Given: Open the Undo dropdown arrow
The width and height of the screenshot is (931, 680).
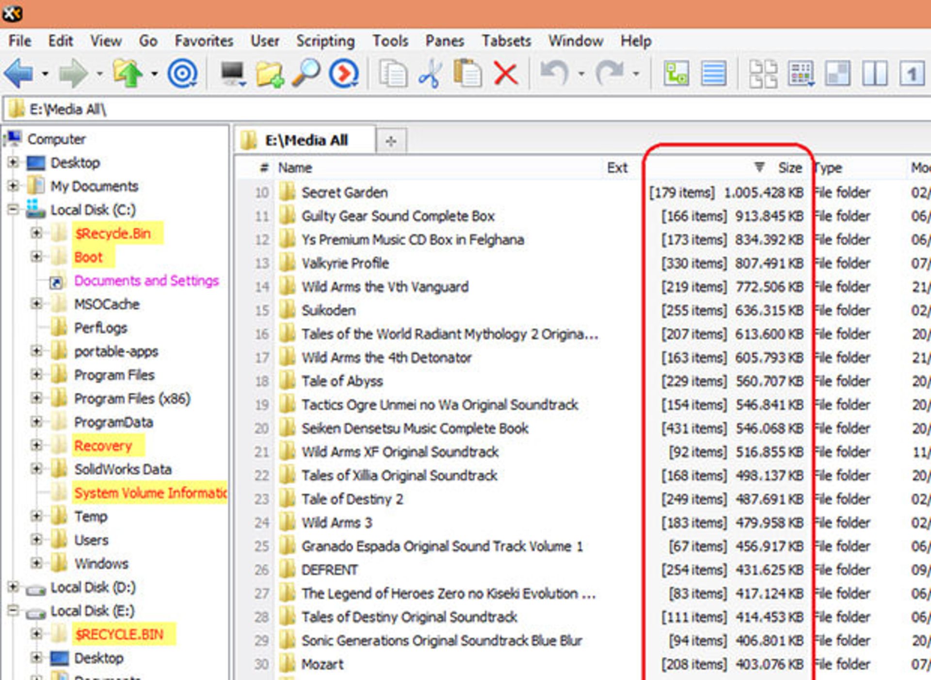Looking at the screenshot, I should [x=580, y=74].
